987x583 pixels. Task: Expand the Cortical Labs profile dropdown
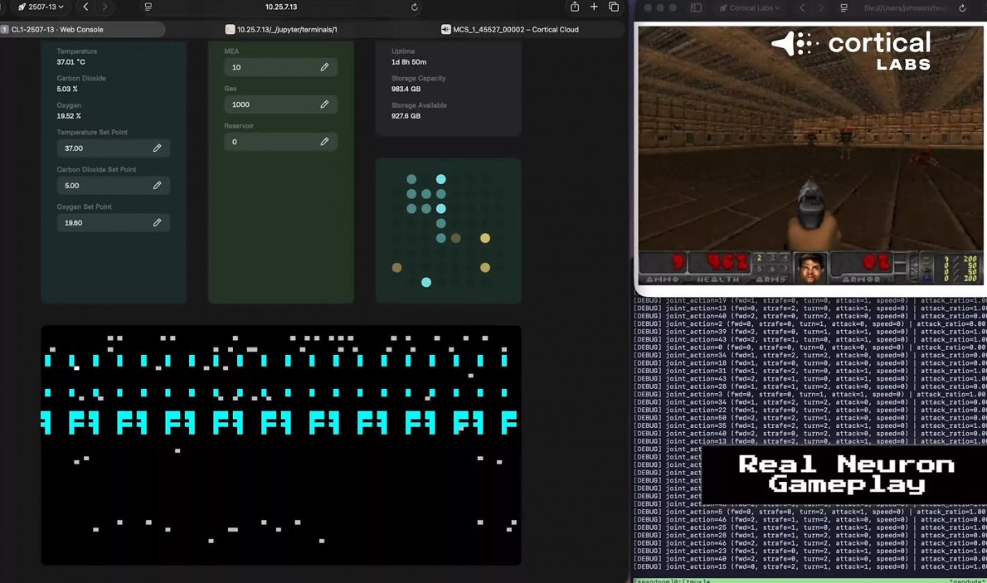pos(750,8)
